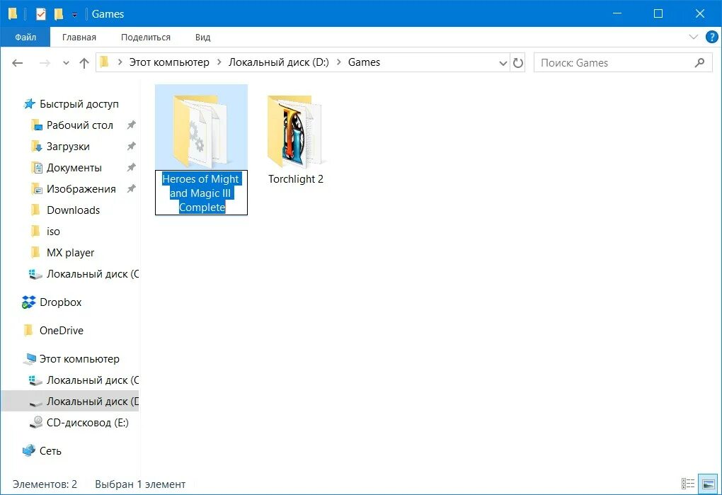
Task: Open OneDrive in the navigation pane
Action: click(62, 330)
